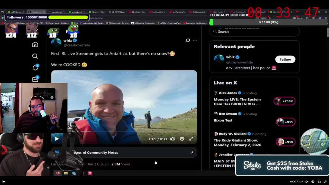Click the Stake.us promo code banner

(282, 165)
